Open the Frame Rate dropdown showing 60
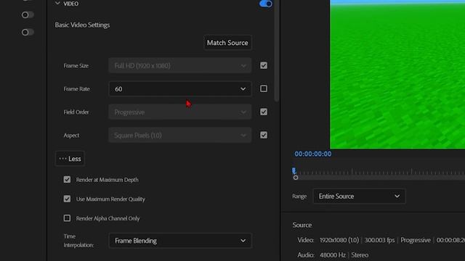 (x=180, y=88)
